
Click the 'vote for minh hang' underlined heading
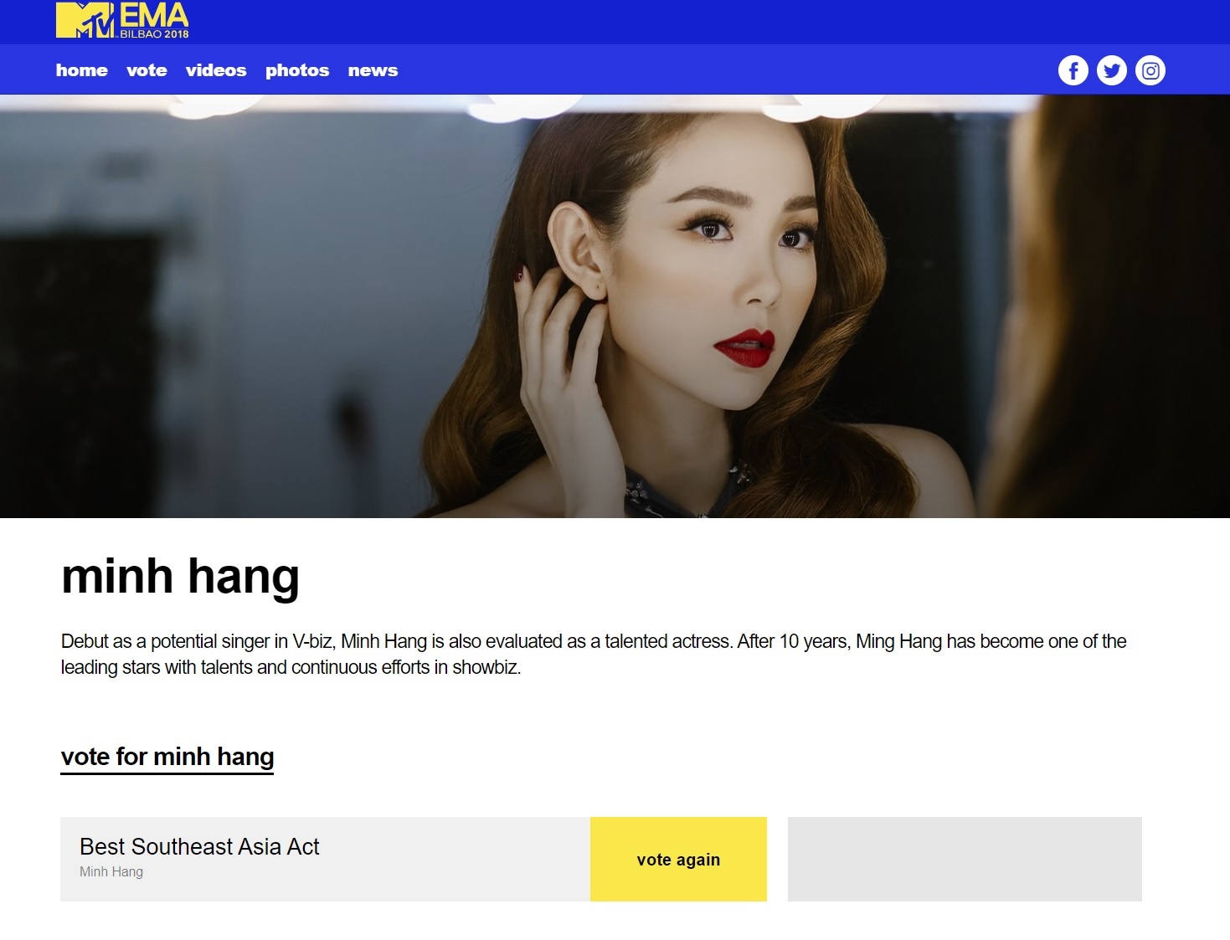pos(167,757)
